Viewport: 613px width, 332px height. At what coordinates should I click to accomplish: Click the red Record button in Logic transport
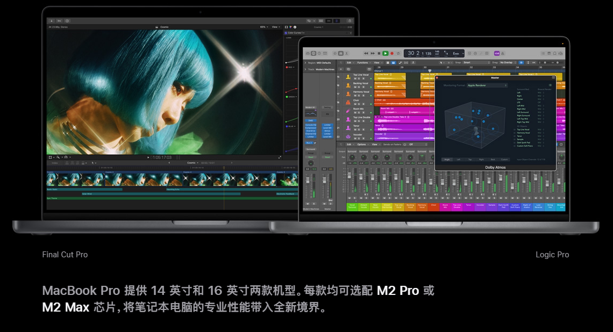[391, 53]
